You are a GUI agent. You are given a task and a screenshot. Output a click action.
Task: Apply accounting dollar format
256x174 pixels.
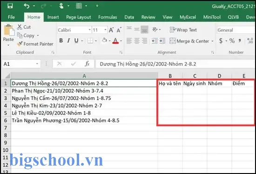pyautogui.click(x=221, y=41)
